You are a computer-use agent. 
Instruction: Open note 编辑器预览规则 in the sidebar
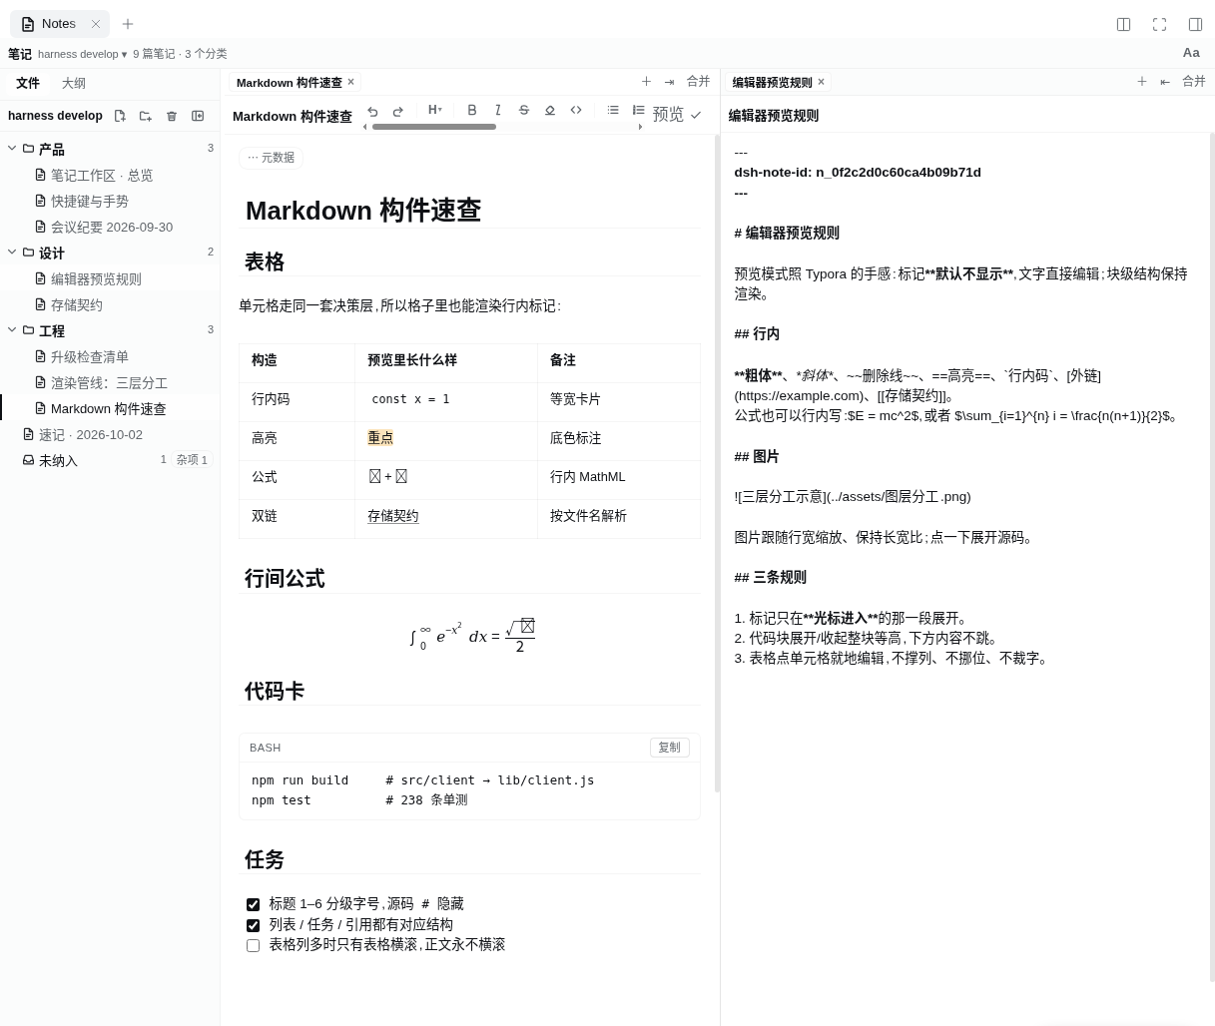[96, 278]
